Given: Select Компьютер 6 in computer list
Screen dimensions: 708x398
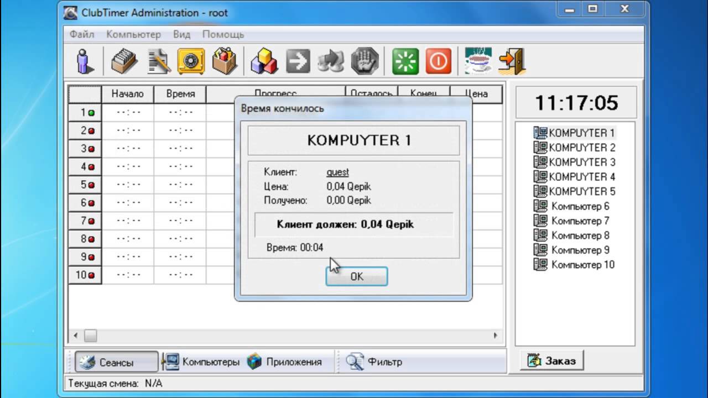Looking at the screenshot, I should (x=571, y=206).
